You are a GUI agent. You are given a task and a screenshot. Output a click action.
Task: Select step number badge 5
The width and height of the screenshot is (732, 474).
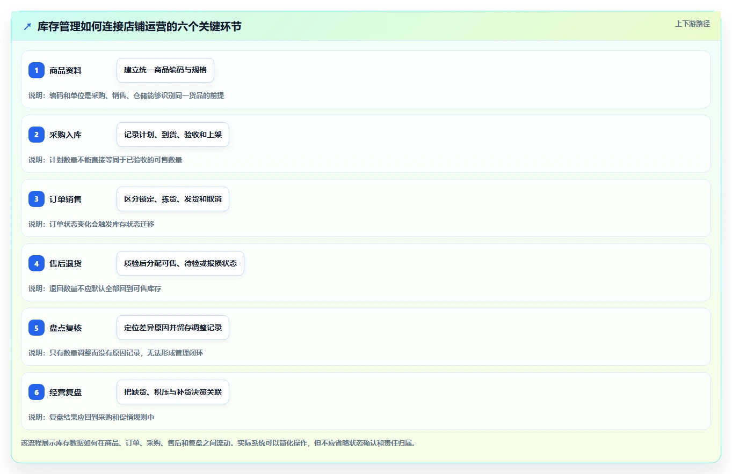click(x=37, y=328)
